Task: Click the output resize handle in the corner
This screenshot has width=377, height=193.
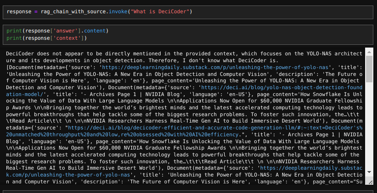Action: (370, 182)
